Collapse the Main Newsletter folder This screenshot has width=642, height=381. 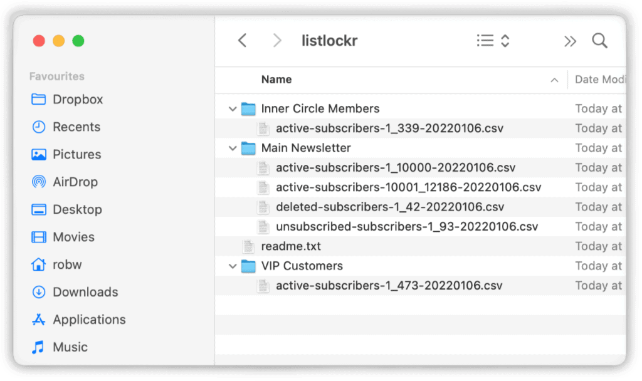tap(233, 148)
